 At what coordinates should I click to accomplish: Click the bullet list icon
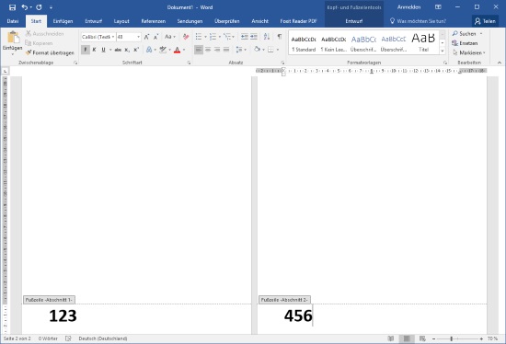199,37
